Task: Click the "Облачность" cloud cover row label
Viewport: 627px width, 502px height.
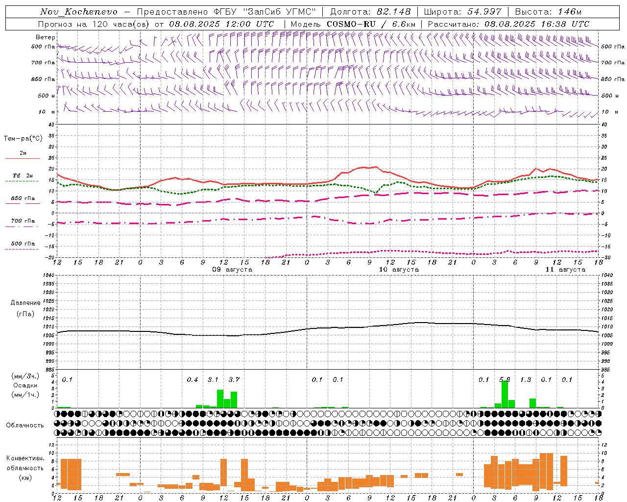Action: pyautogui.click(x=25, y=426)
